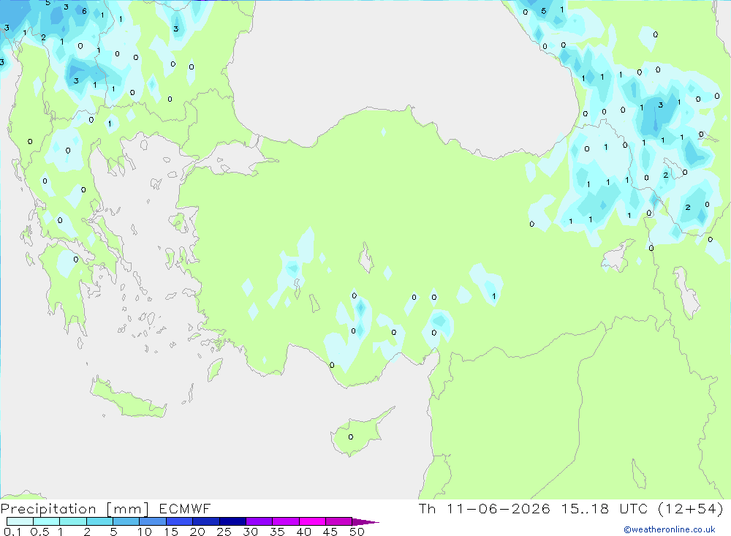
Task: Pick the 20–25 mm dark blue swatch
Action: pos(206,521)
